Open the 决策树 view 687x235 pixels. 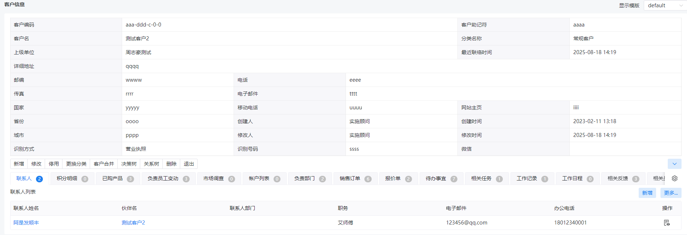(x=129, y=164)
